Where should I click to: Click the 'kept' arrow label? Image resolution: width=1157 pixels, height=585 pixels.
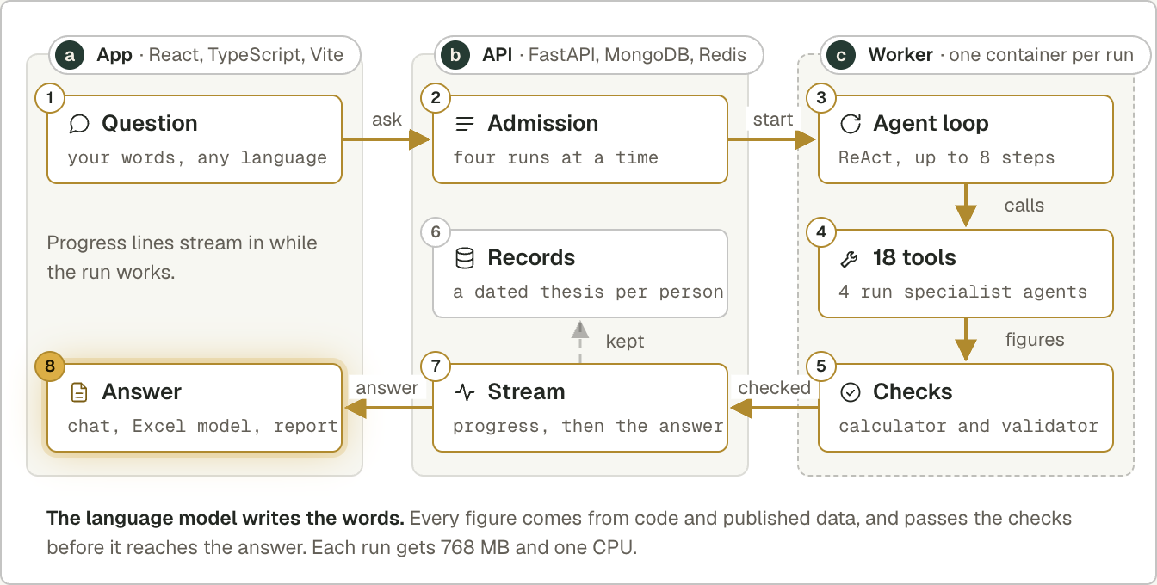coord(625,342)
